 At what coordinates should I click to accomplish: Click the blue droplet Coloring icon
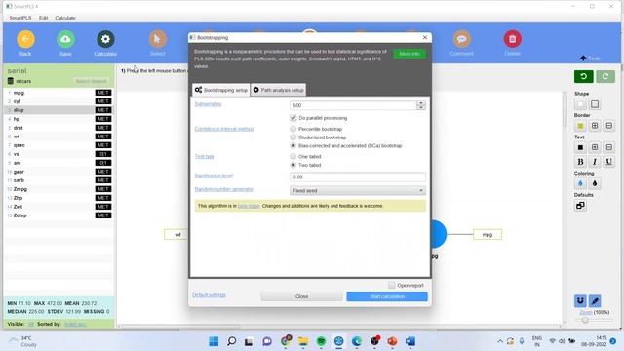coord(580,183)
